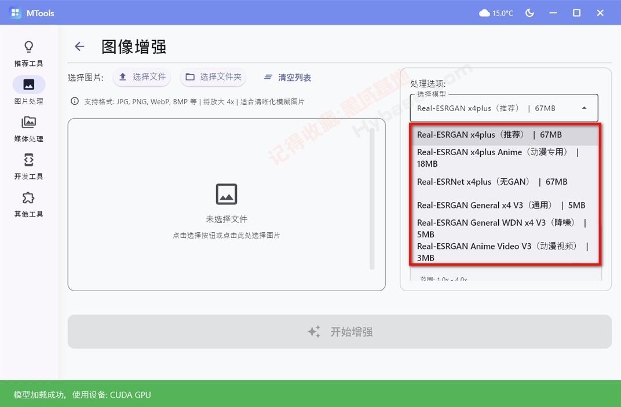Choose Real-ESRGAN Anime Video V3 option
621x407 pixels.
pos(498,252)
